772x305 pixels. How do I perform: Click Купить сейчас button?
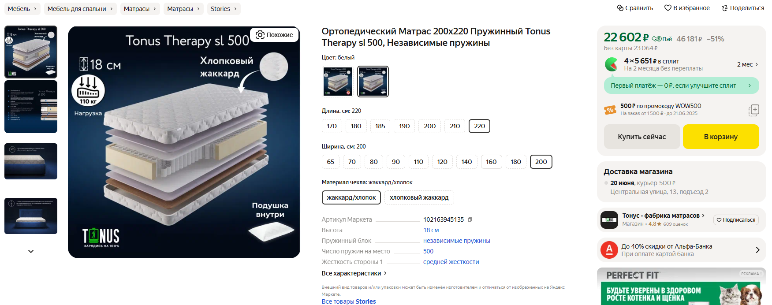(x=642, y=137)
